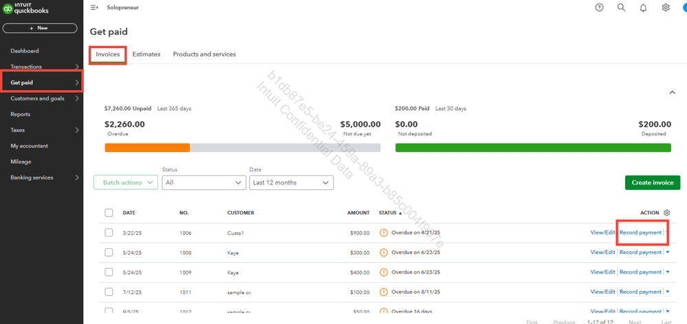Click View/Edit for invoice 1006
Image resolution: width=687 pixels, height=324 pixels.
click(x=603, y=233)
